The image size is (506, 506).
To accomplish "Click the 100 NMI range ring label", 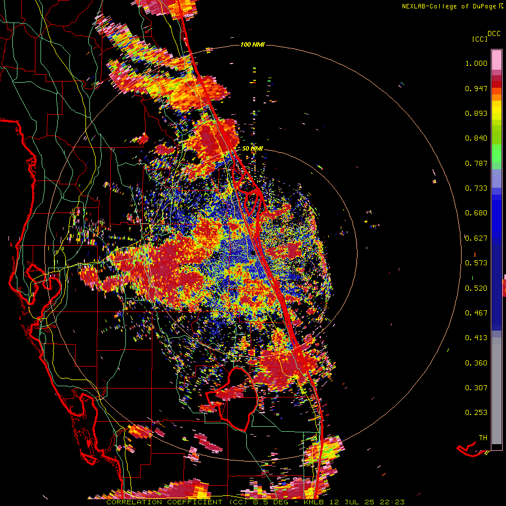I will [252, 44].
